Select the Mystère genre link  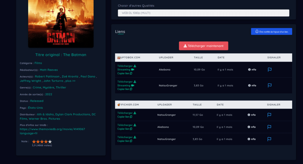click(48, 87)
